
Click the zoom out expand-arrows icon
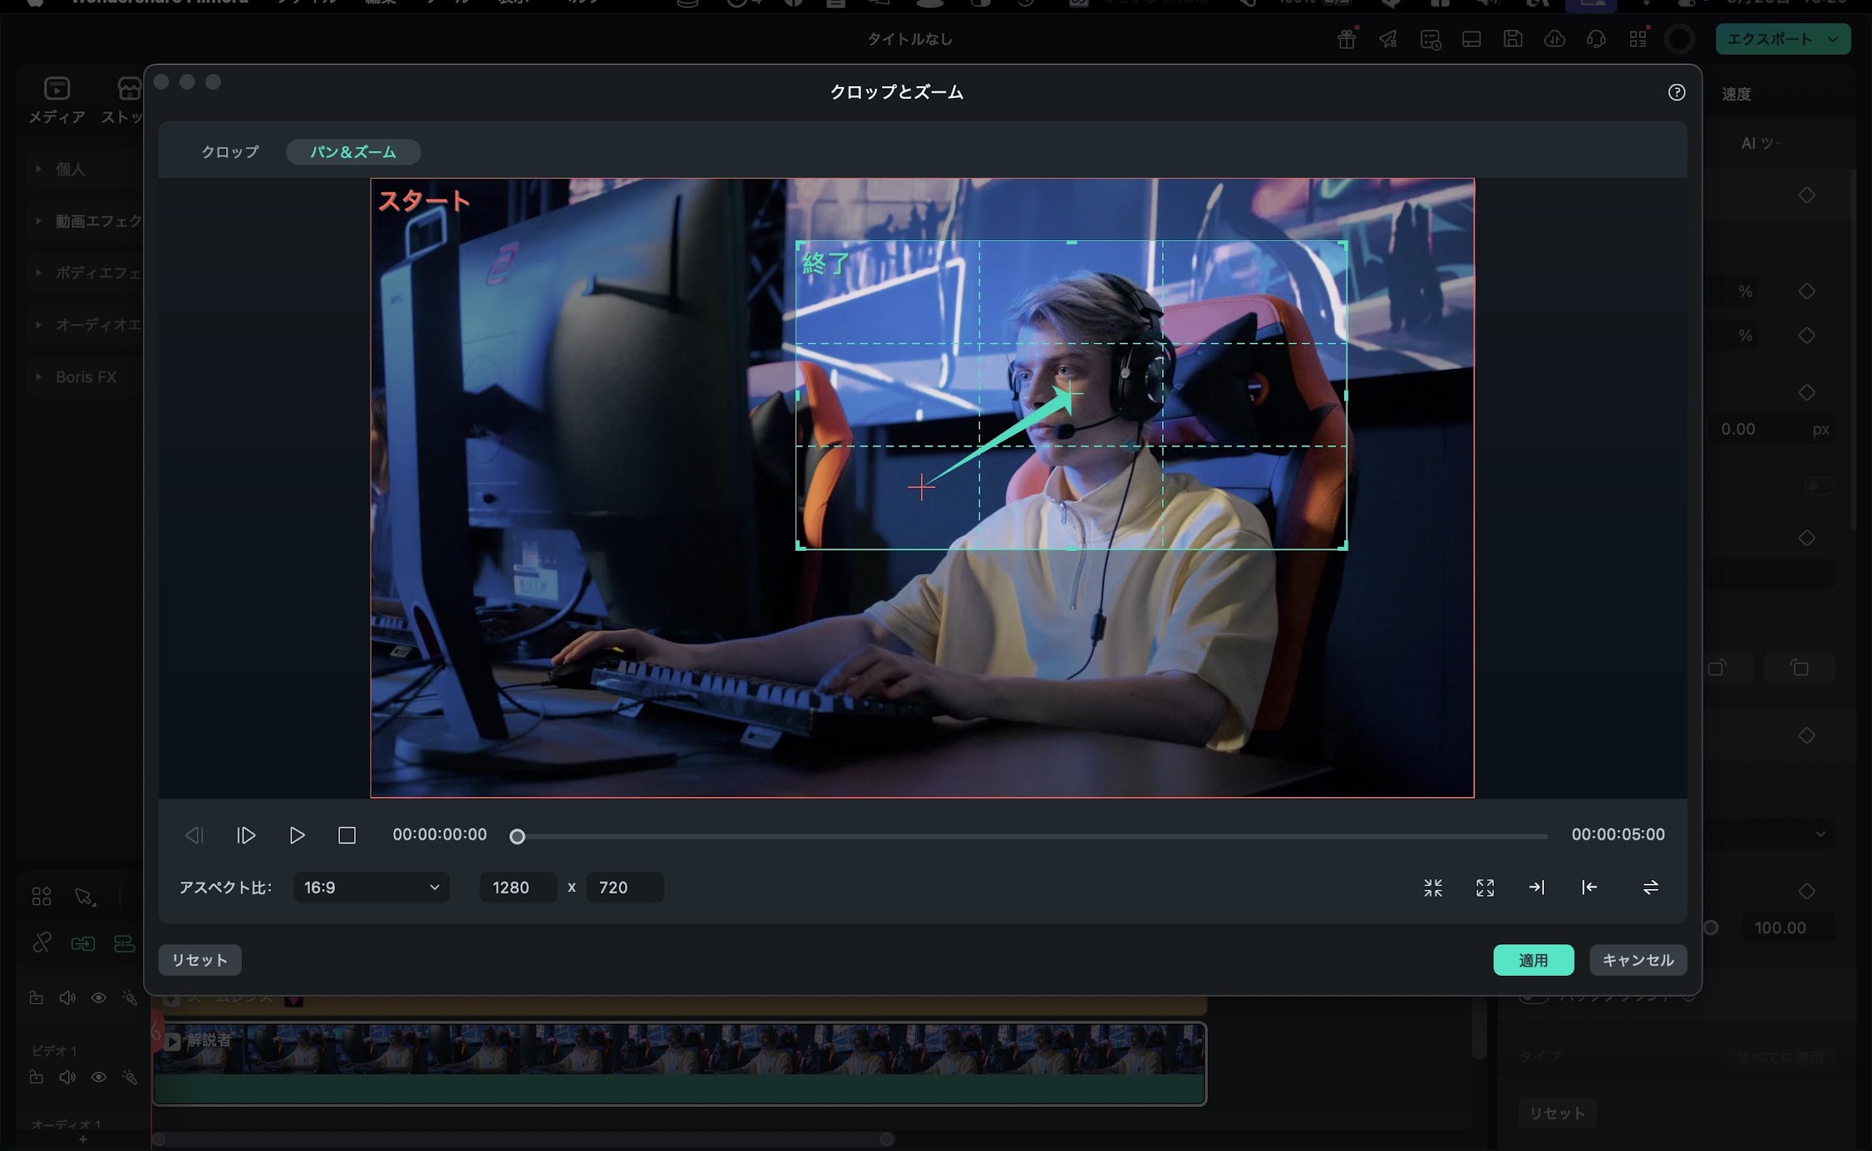click(x=1484, y=888)
